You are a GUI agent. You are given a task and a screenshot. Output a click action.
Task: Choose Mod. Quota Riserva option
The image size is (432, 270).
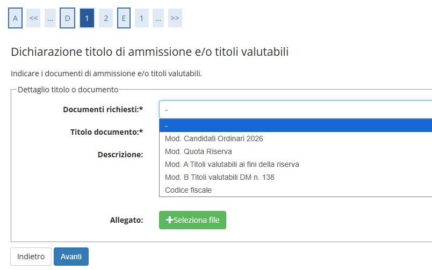pyautogui.click(x=198, y=151)
